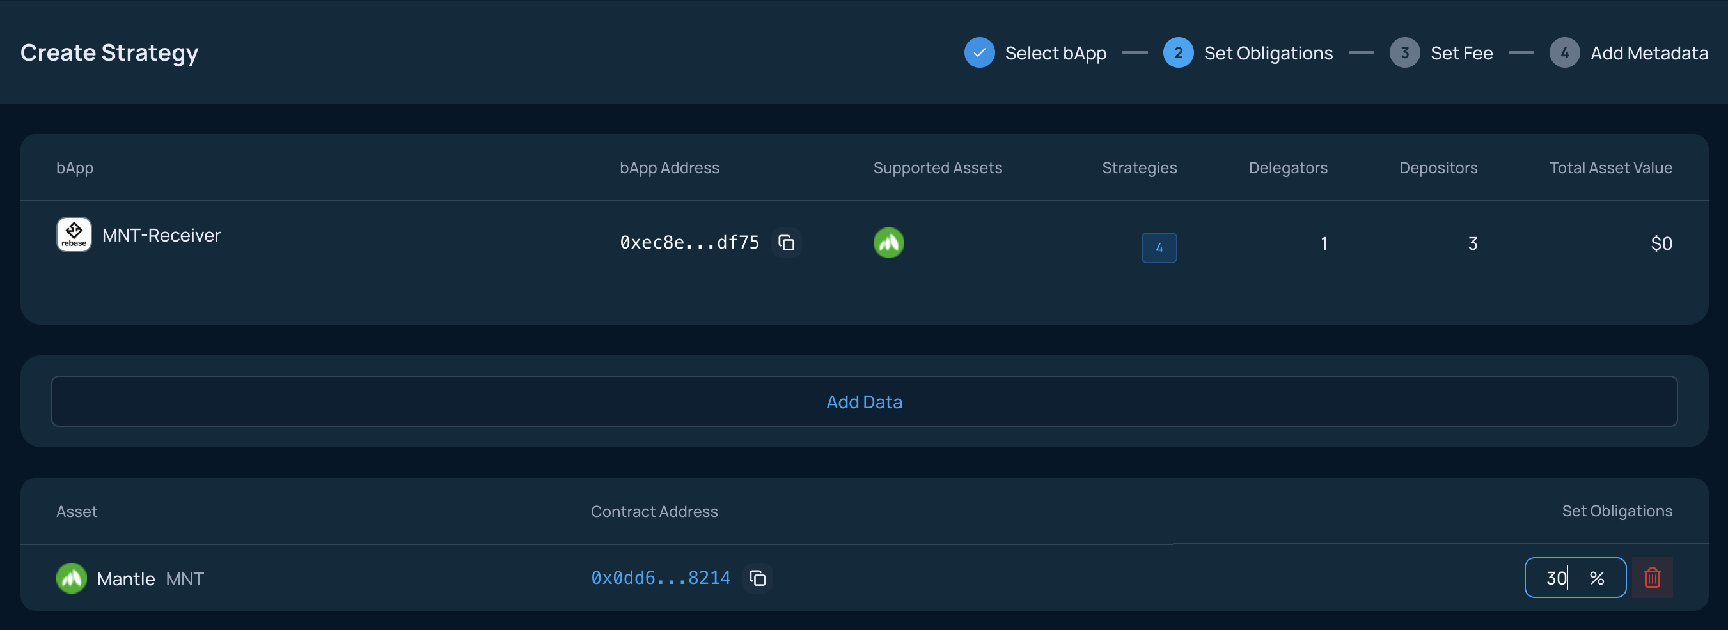Click the Total Asset Value column header

coord(1610,167)
